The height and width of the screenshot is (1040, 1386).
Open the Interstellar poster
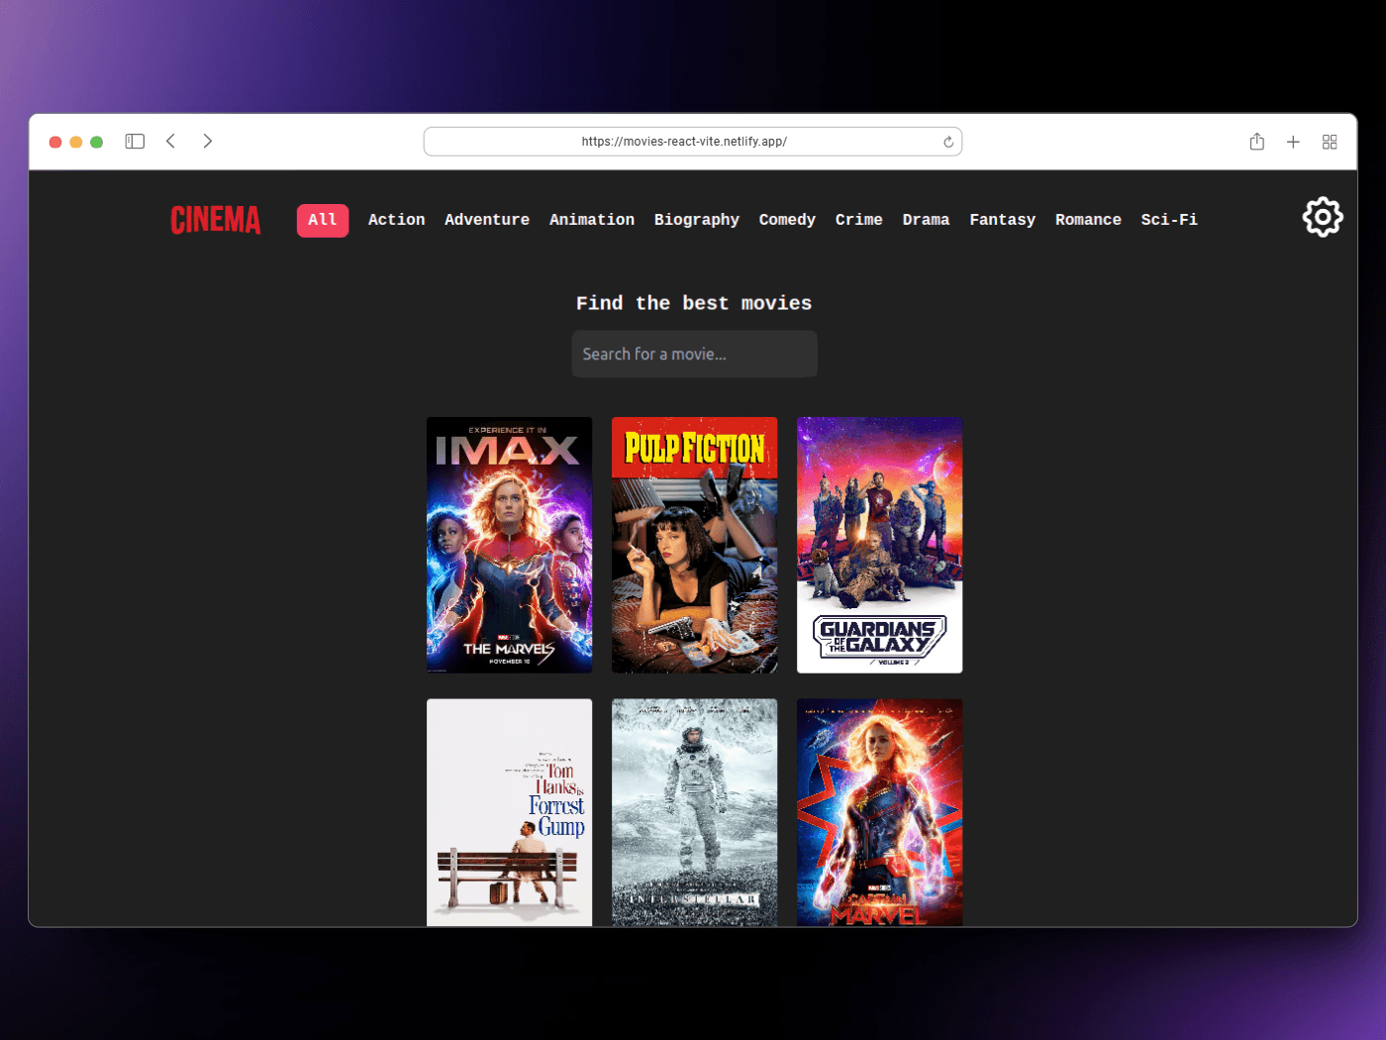(x=695, y=813)
